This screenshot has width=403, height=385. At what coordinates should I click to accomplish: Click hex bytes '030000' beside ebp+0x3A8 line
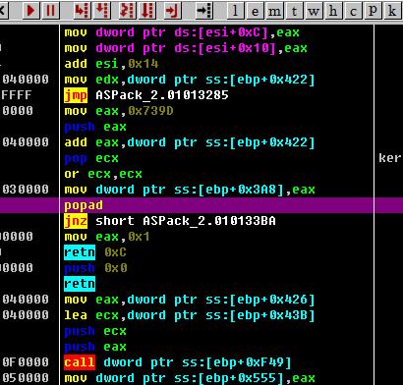[x=26, y=190]
